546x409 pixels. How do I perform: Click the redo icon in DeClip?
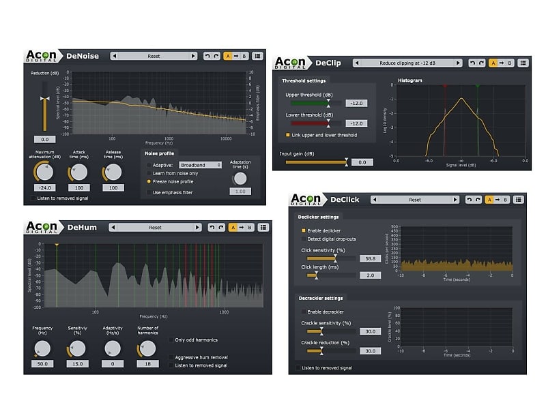click(480, 63)
